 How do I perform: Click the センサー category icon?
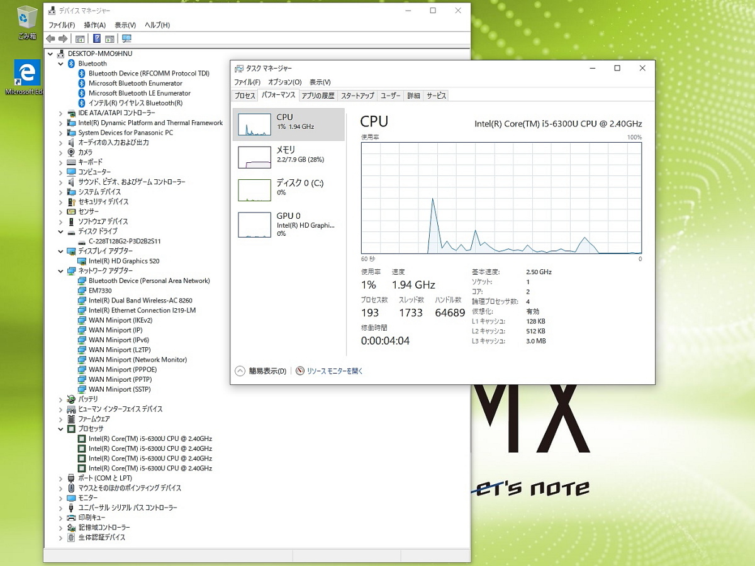tap(71, 211)
